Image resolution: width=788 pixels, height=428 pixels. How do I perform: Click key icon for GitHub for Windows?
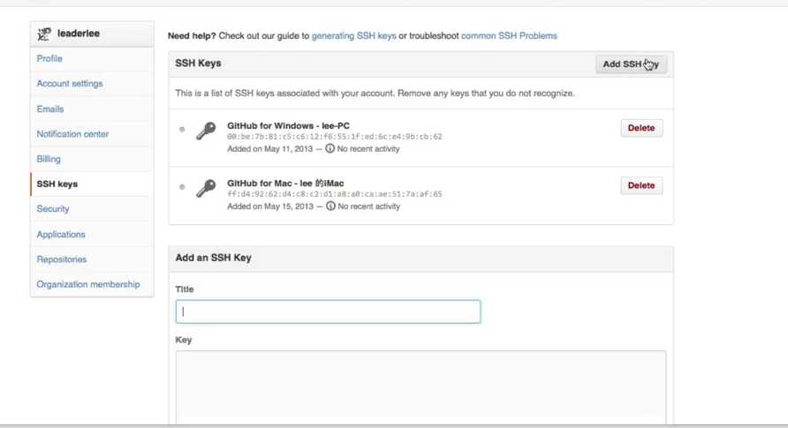(x=206, y=131)
